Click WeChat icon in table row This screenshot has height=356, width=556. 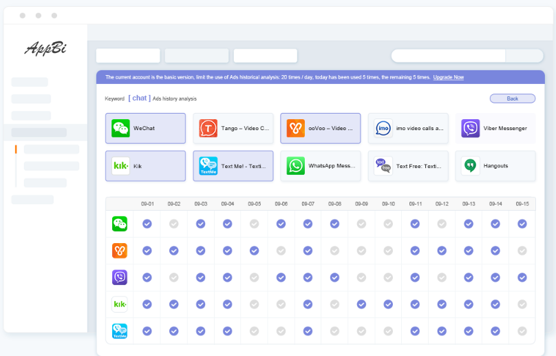tap(120, 224)
